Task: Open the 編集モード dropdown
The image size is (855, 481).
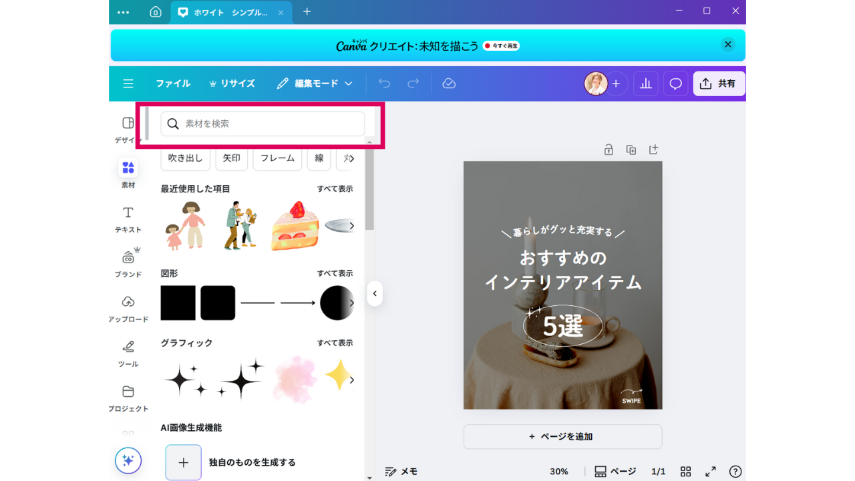Action: 315,84
